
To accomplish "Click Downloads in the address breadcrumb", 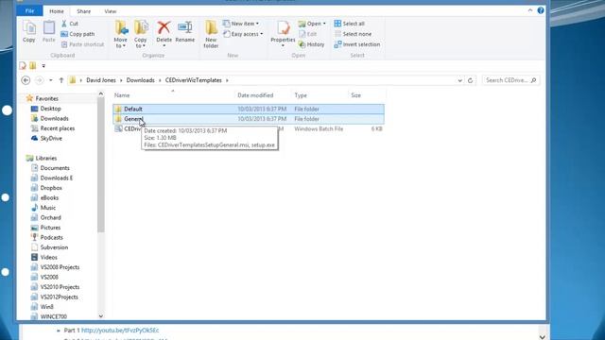I will 141,80.
